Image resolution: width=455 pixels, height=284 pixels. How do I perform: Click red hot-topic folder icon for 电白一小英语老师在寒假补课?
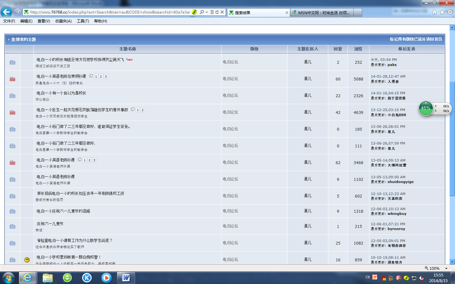tap(12, 79)
